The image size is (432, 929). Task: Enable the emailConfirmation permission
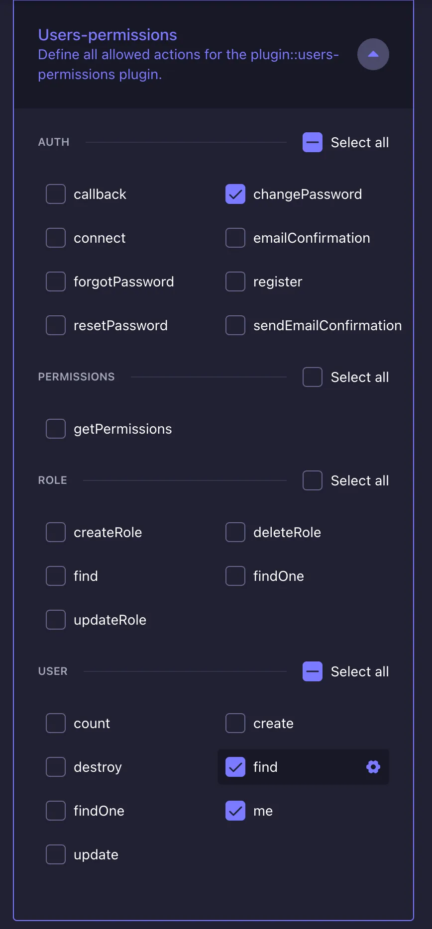pyautogui.click(x=235, y=238)
